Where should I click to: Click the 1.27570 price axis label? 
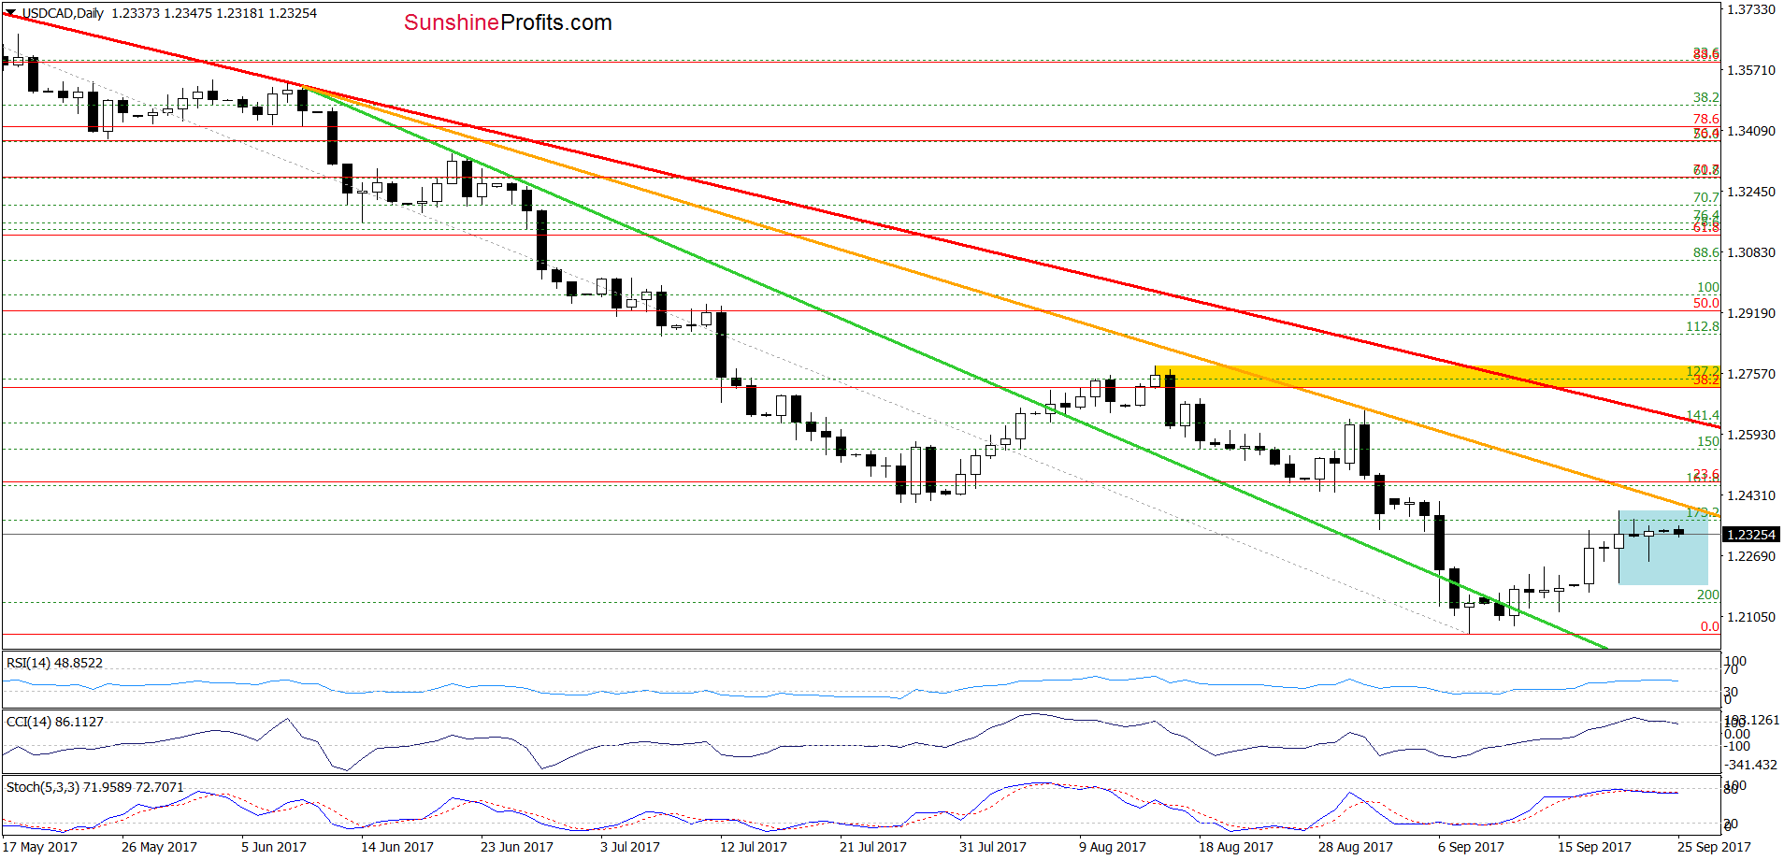tap(1750, 374)
